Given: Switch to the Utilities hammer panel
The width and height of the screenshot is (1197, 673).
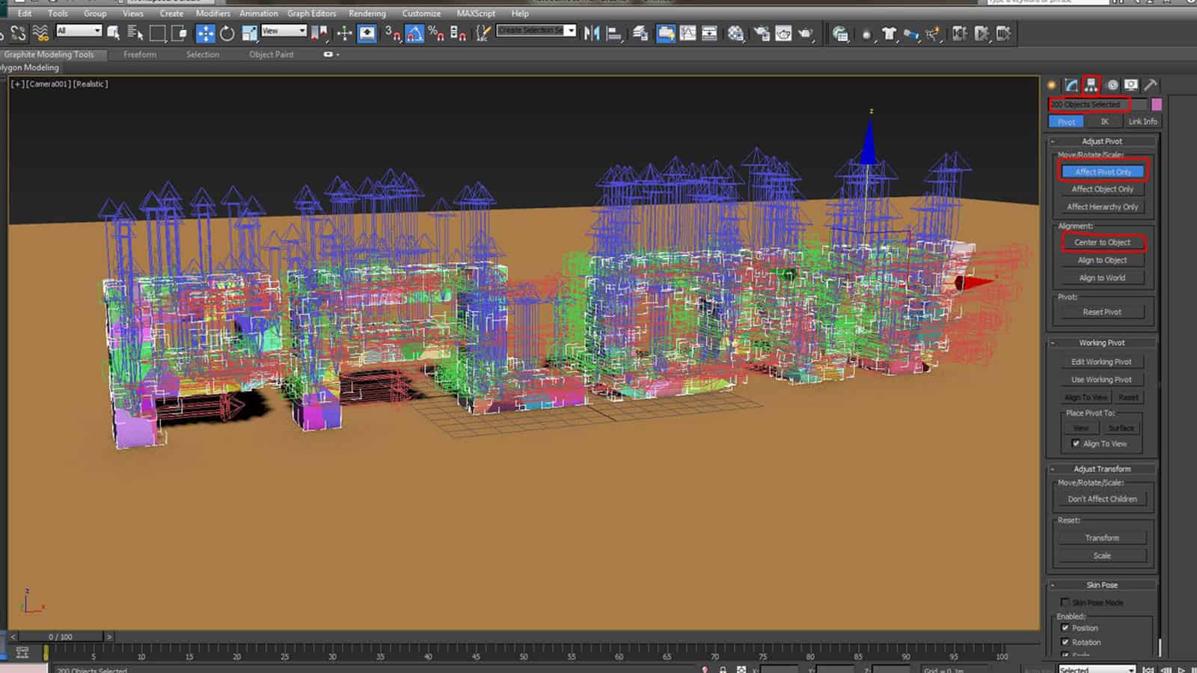Looking at the screenshot, I should [x=1151, y=84].
